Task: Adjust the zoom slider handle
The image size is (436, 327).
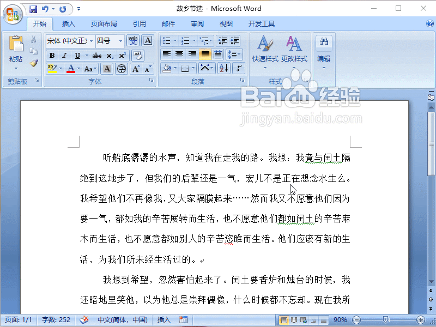Action: 385,320
